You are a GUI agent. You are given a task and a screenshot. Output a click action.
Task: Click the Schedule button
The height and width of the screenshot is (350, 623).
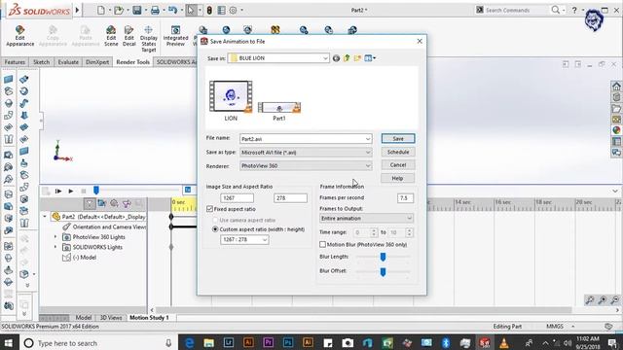coord(398,152)
